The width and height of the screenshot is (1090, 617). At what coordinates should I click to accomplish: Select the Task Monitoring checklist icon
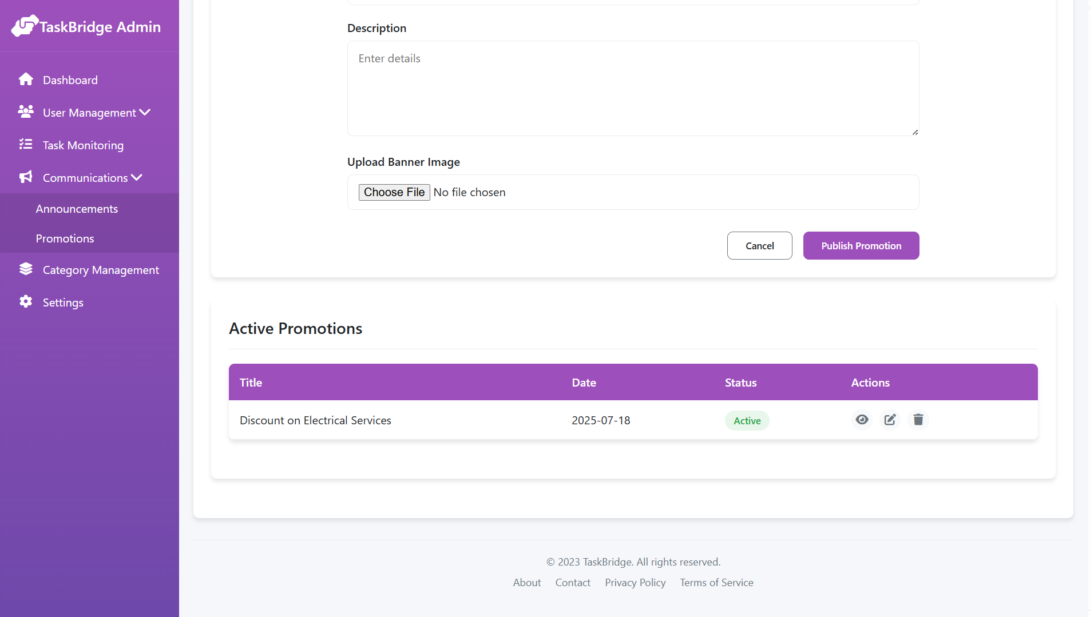[x=26, y=145]
